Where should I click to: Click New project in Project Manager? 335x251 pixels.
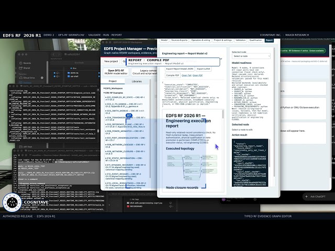click(111, 61)
